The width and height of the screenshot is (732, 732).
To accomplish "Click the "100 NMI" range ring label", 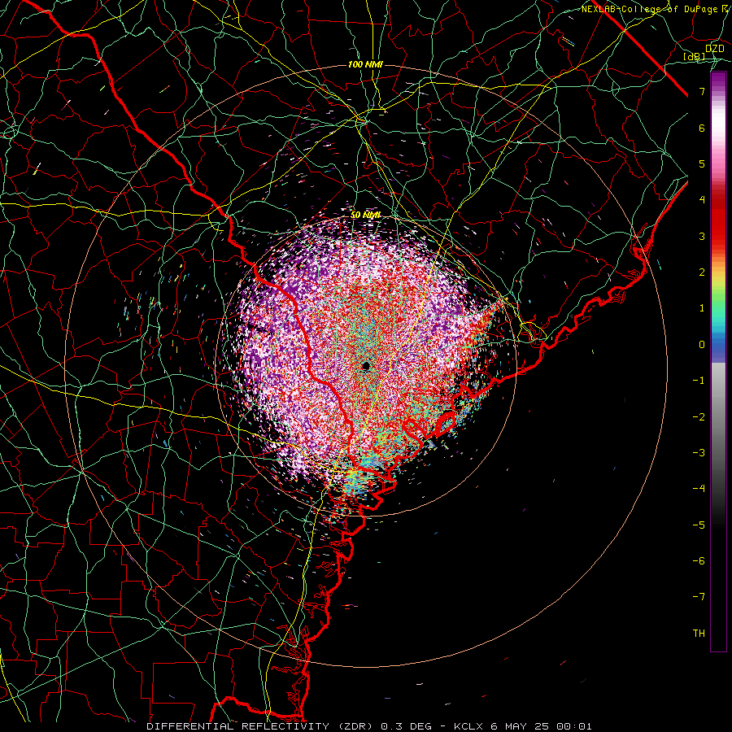I will [x=365, y=64].
